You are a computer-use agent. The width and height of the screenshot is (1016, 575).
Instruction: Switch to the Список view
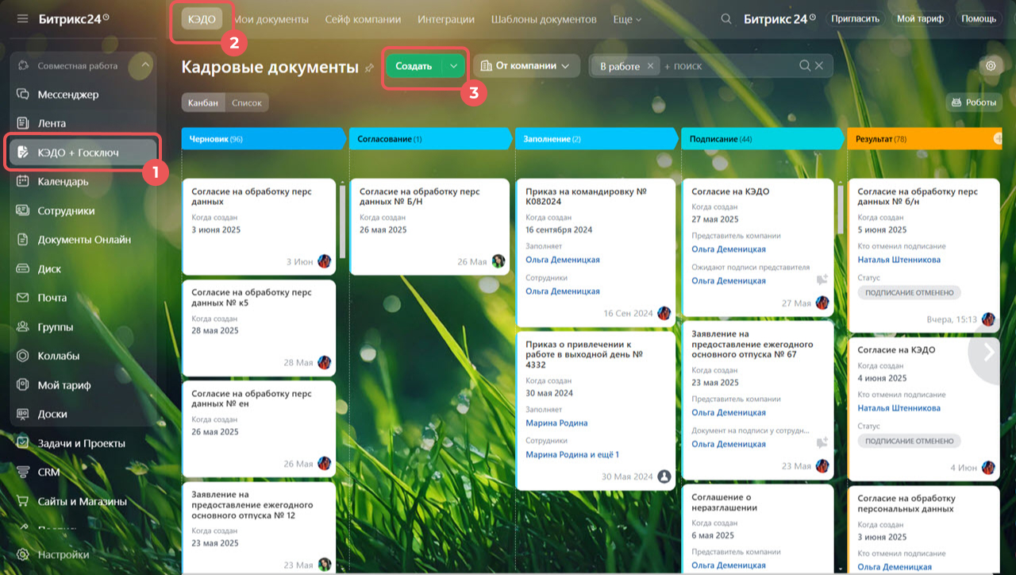pyautogui.click(x=246, y=102)
